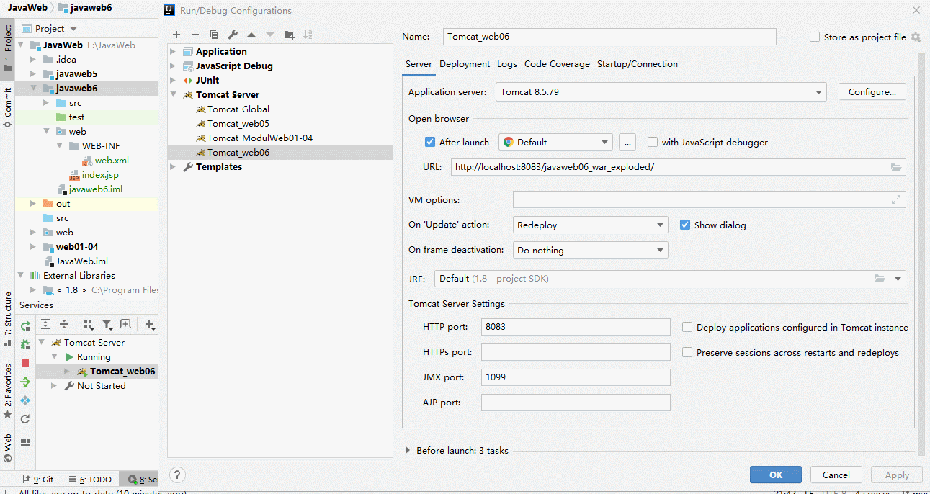Open the Startup/Connection tab
930x494 pixels.
(638, 64)
